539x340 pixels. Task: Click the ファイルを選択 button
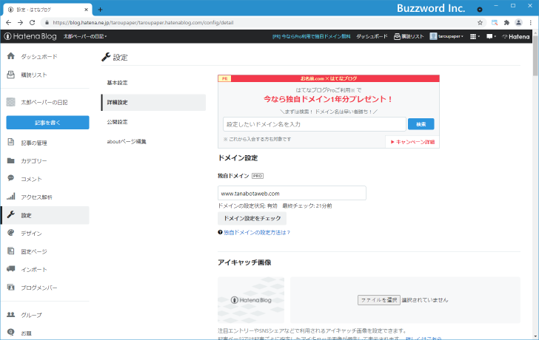tap(379, 300)
